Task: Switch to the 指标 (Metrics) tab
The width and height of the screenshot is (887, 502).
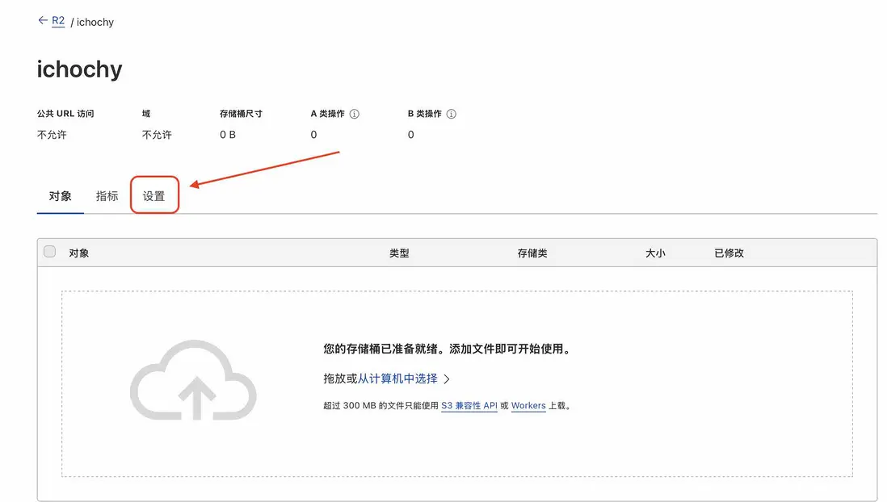Action: pyautogui.click(x=106, y=195)
